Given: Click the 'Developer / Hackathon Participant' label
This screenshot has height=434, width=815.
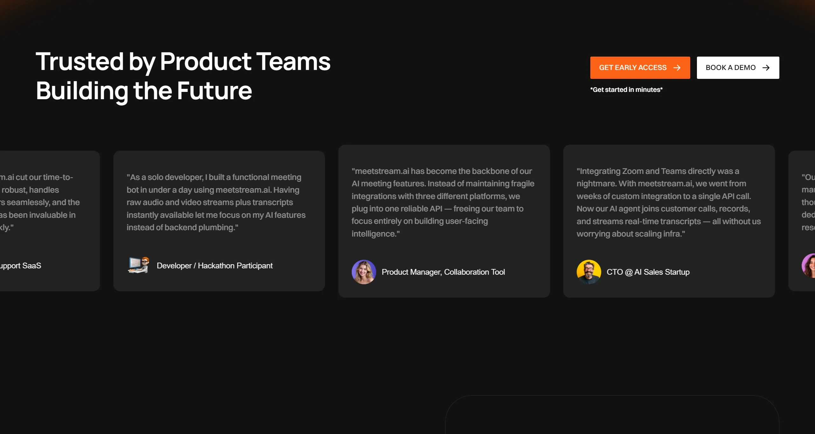Looking at the screenshot, I should (x=214, y=265).
